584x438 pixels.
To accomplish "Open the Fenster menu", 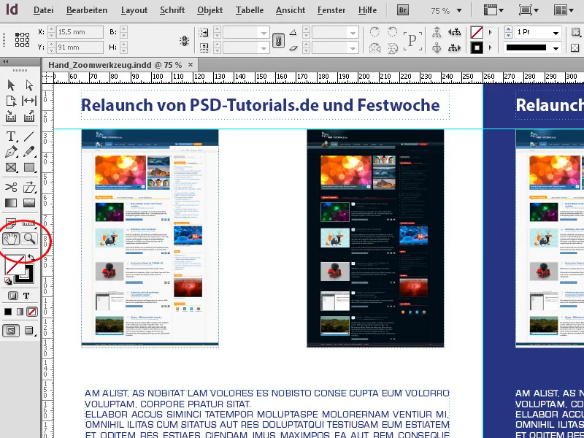I will pyautogui.click(x=331, y=10).
